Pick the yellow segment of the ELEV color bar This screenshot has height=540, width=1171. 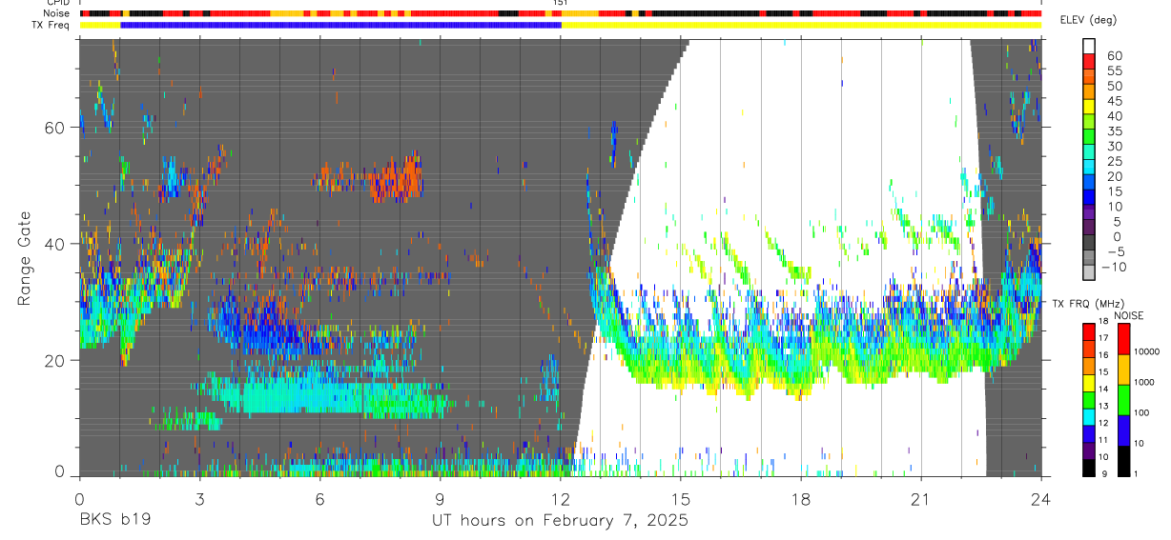[x=1090, y=106]
